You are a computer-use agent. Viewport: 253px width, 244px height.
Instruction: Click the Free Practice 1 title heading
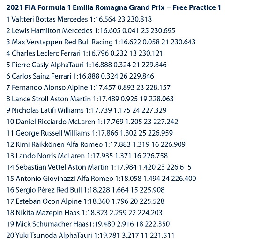[x=113, y=7]
